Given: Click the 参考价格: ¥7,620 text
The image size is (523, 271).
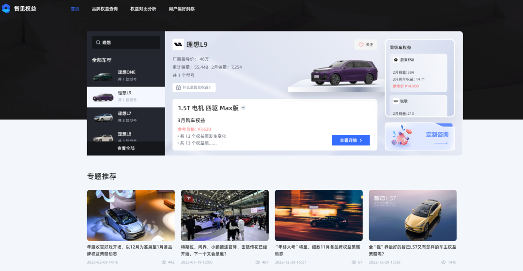Looking at the screenshot, I should 194,129.
